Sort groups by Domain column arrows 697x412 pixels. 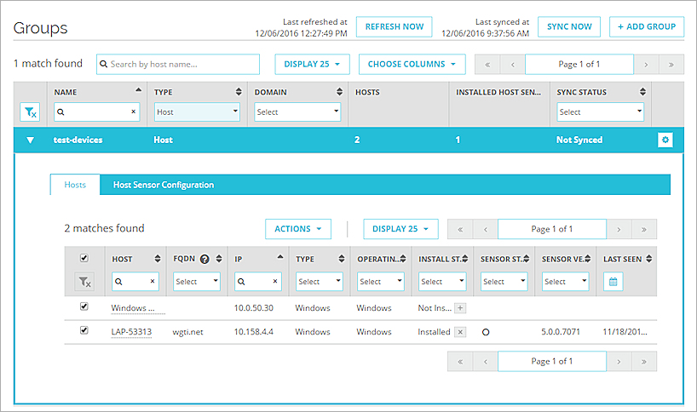[340, 92]
